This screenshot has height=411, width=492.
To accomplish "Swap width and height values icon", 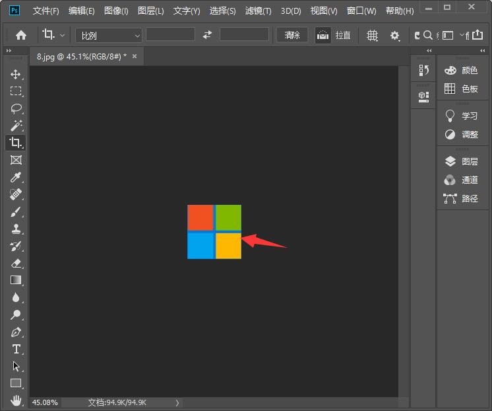I will [207, 34].
